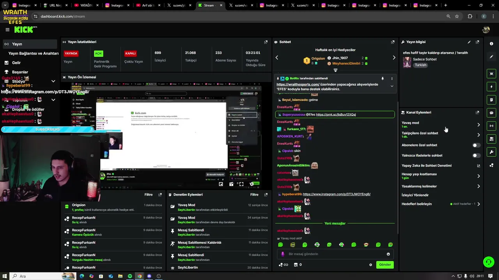
Task: Go to next top gifters slide
Action: coord(394,58)
